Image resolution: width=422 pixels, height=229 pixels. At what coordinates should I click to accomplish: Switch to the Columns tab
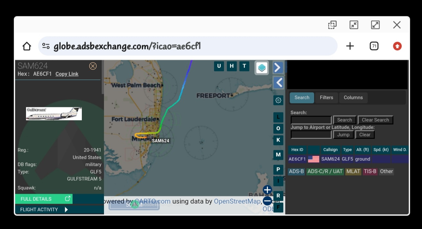353,98
